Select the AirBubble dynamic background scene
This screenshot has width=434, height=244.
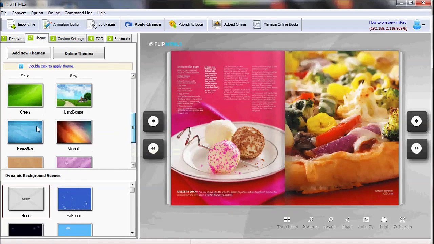tap(75, 199)
